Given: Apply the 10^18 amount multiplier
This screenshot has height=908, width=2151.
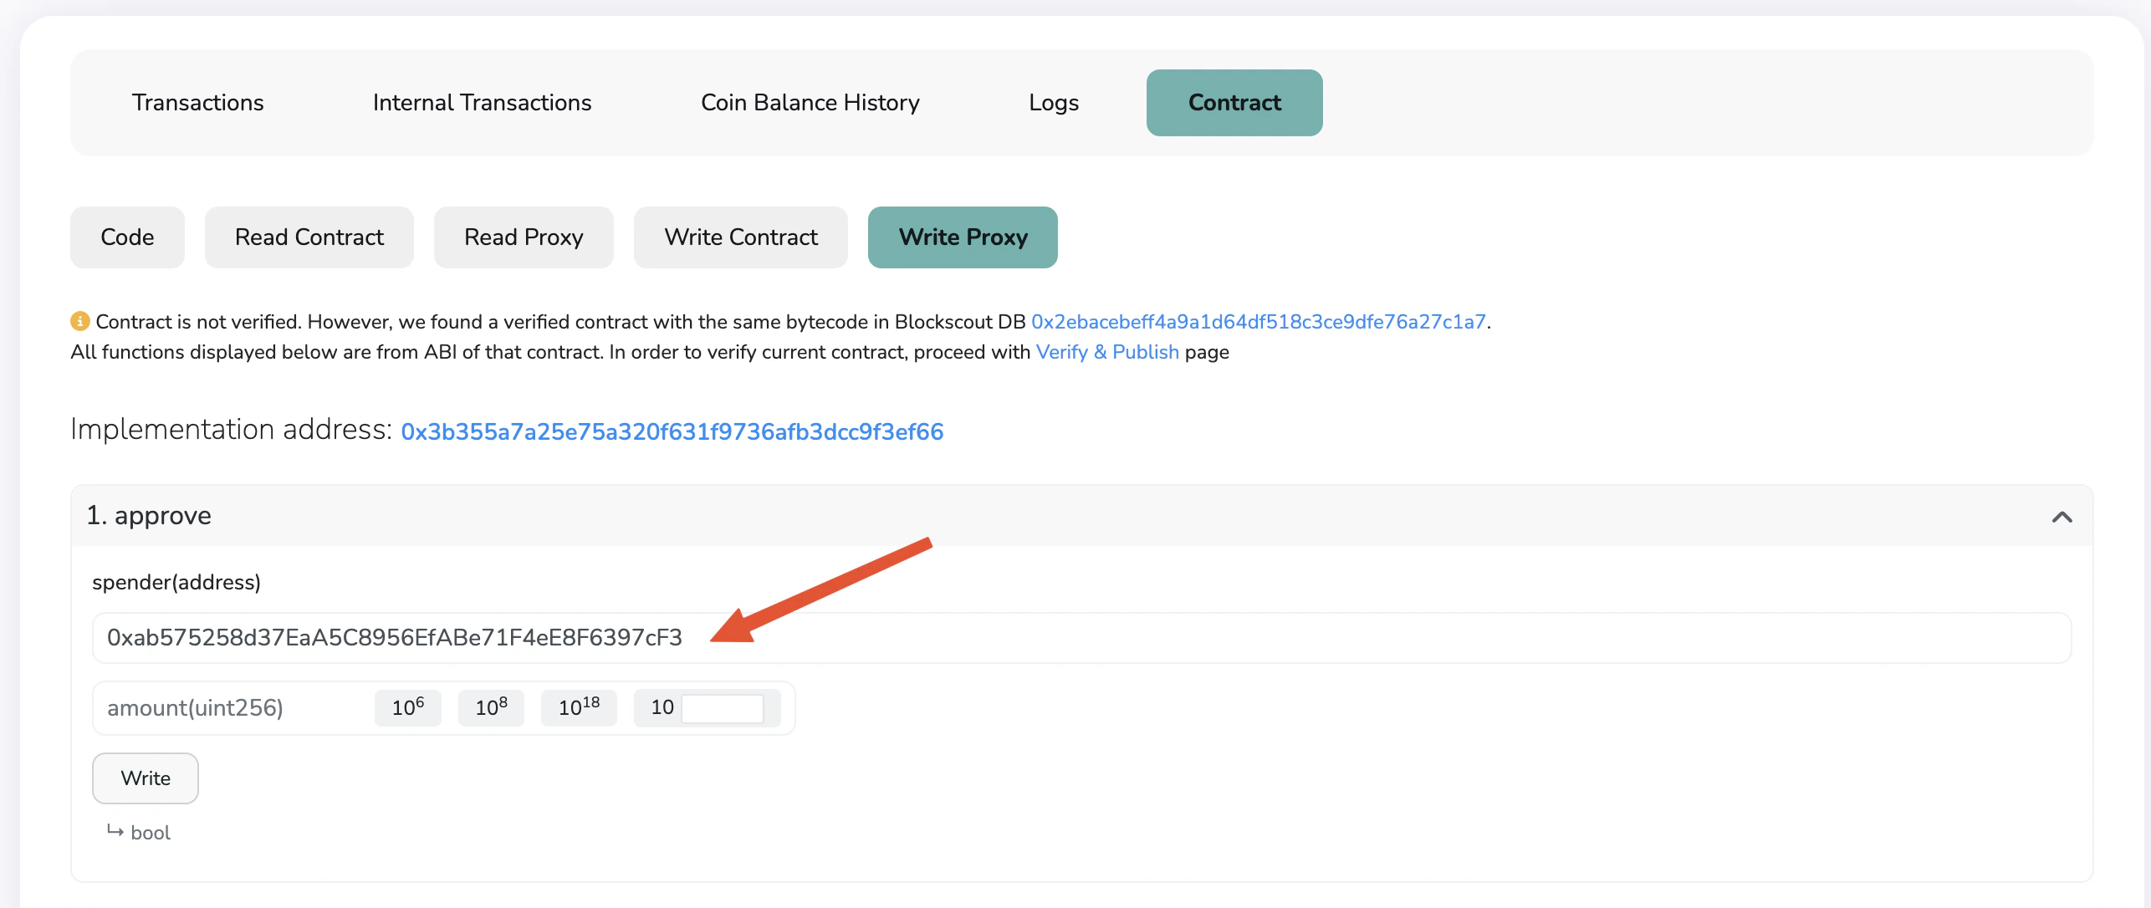Looking at the screenshot, I should click(578, 707).
